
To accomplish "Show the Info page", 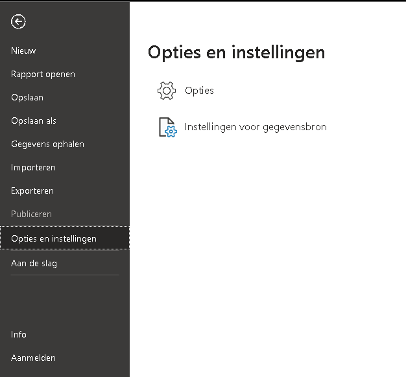I will click(19, 334).
